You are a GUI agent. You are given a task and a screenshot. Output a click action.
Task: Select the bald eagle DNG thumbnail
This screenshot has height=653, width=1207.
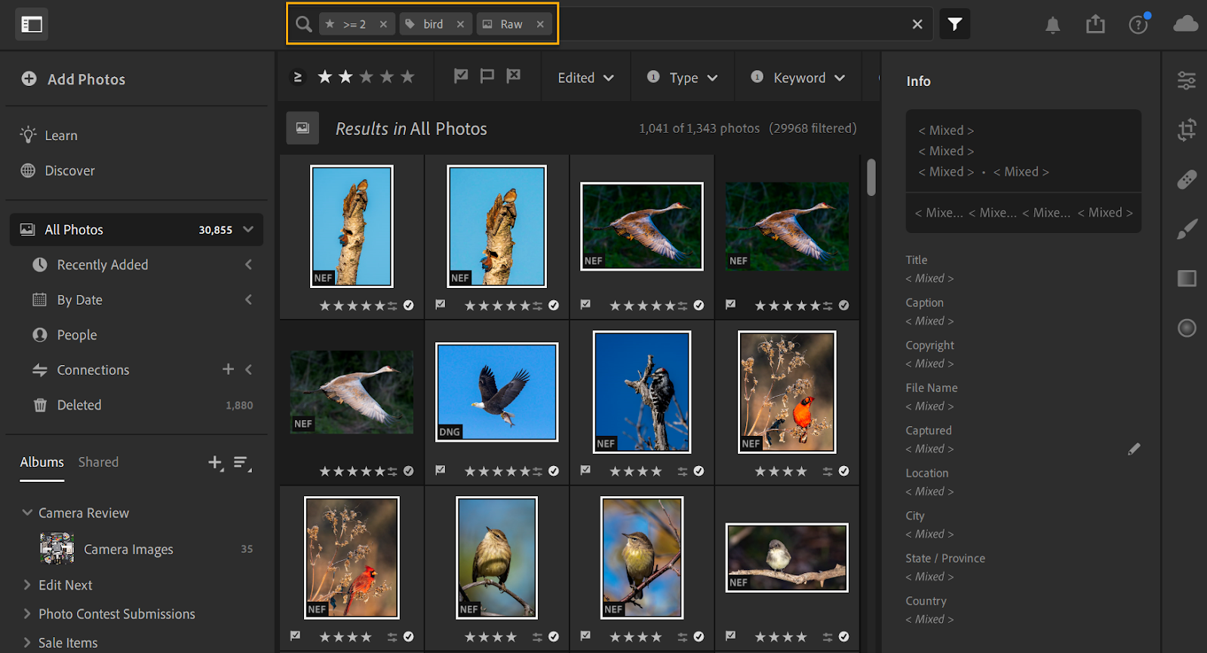496,391
